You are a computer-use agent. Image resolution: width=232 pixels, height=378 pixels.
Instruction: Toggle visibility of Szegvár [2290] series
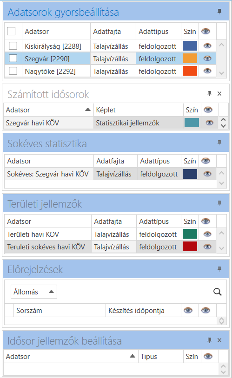tap(207, 59)
